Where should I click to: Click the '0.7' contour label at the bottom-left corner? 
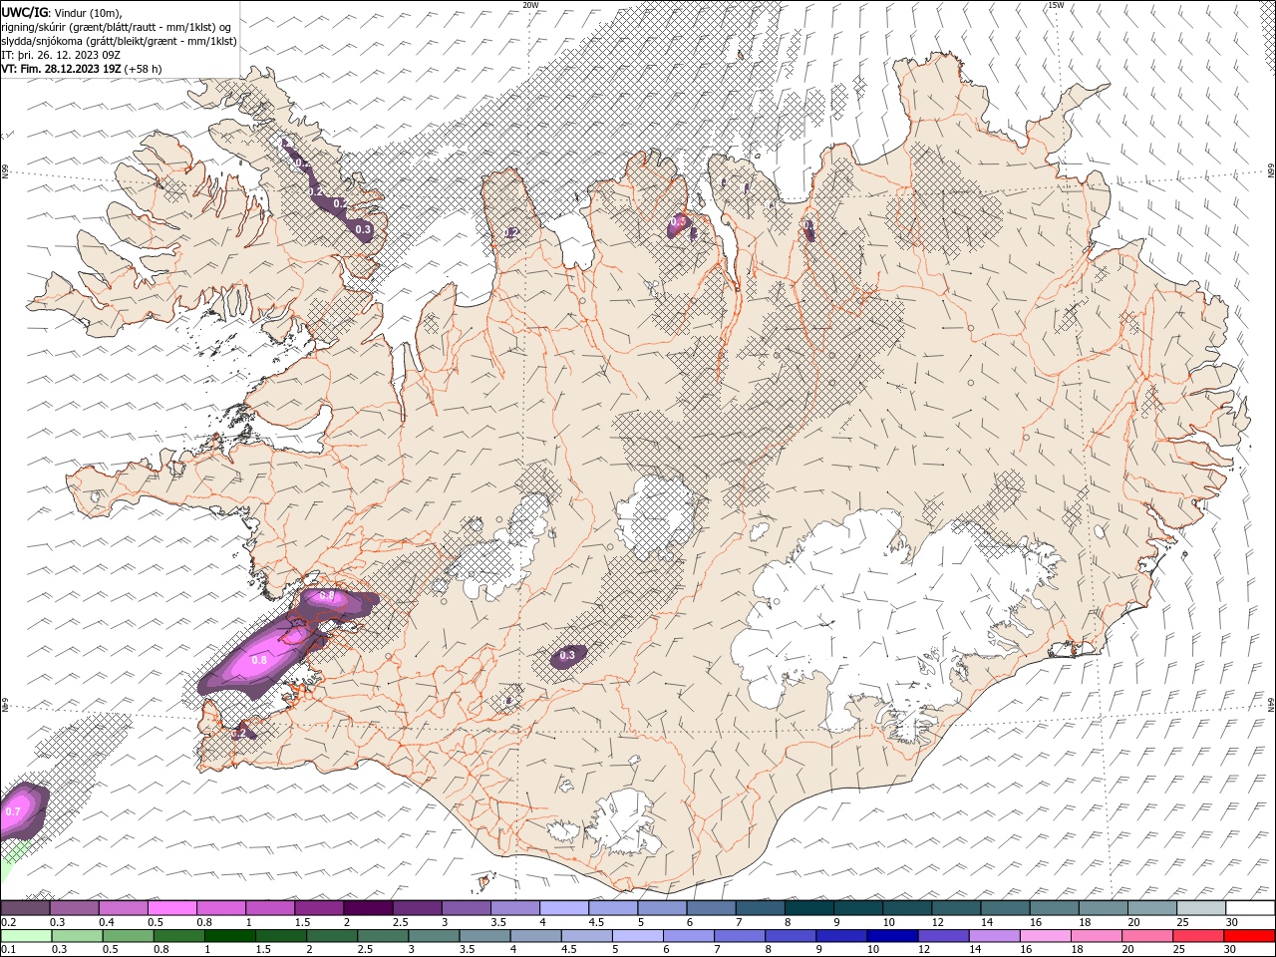click(13, 812)
